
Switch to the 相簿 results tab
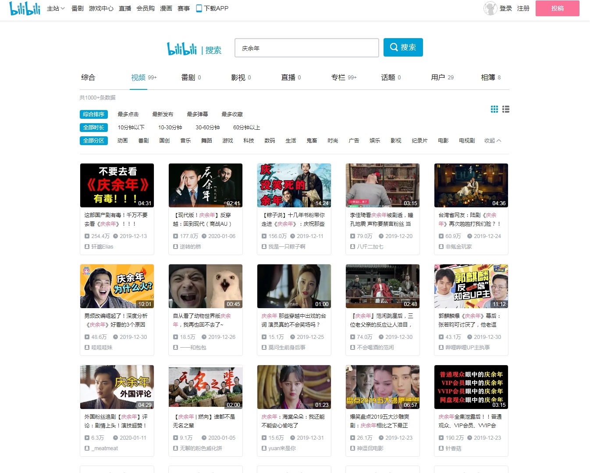click(x=491, y=78)
